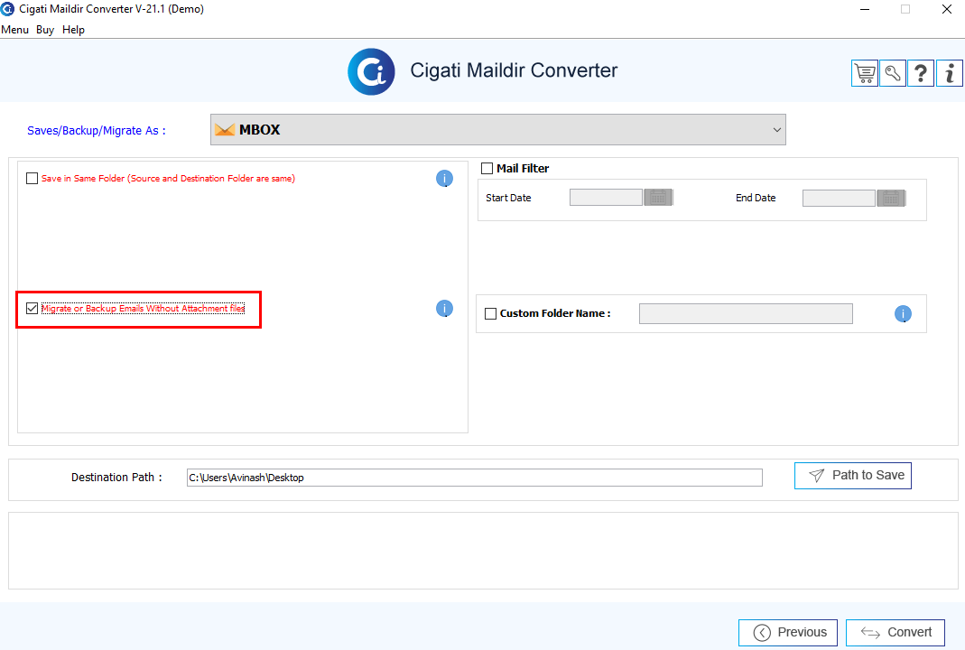
Task: Click the Path to Save button
Action: [x=853, y=476]
